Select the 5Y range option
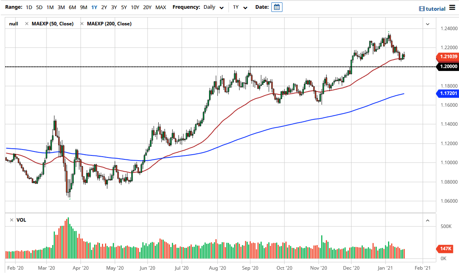Screen dimensions: 459x276 click(123, 7)
